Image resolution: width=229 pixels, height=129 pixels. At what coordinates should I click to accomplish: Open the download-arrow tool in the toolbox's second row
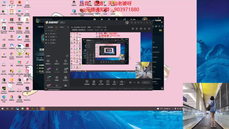(57, 69)
